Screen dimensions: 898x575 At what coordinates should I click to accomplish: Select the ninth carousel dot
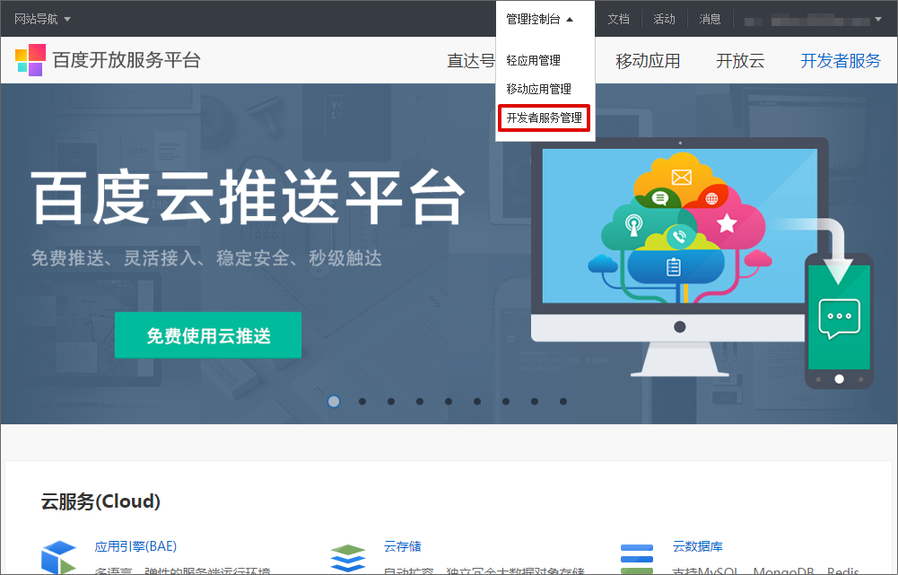(563, 402)
